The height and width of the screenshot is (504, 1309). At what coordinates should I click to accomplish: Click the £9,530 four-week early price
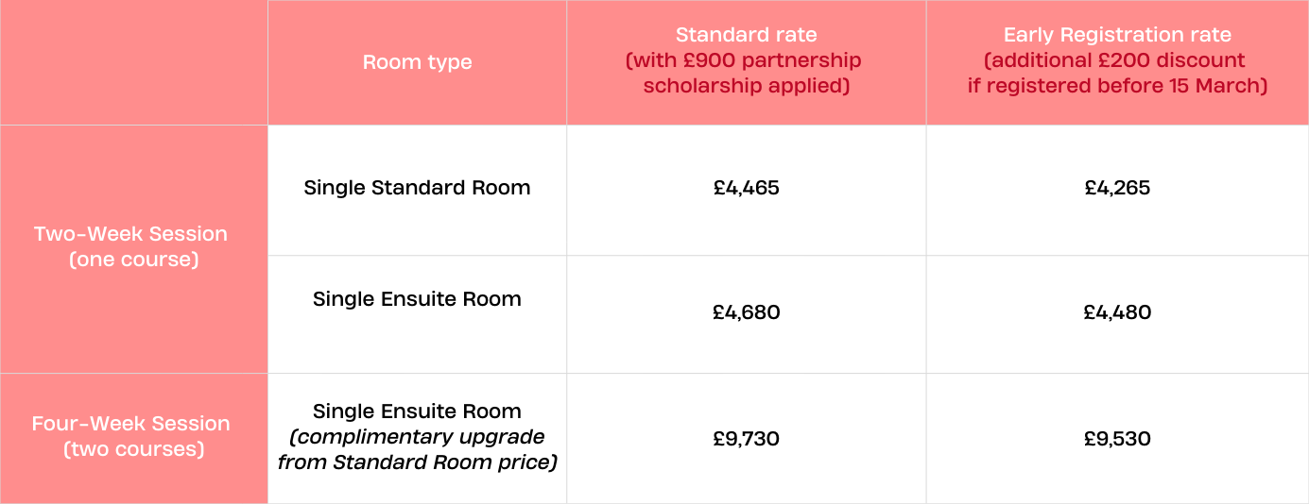click(1117, 439)
